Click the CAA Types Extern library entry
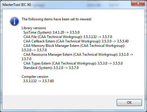 (73, 63)
